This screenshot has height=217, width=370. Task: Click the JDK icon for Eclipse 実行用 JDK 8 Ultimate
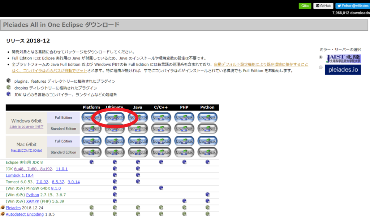click(x=115, y=162)
